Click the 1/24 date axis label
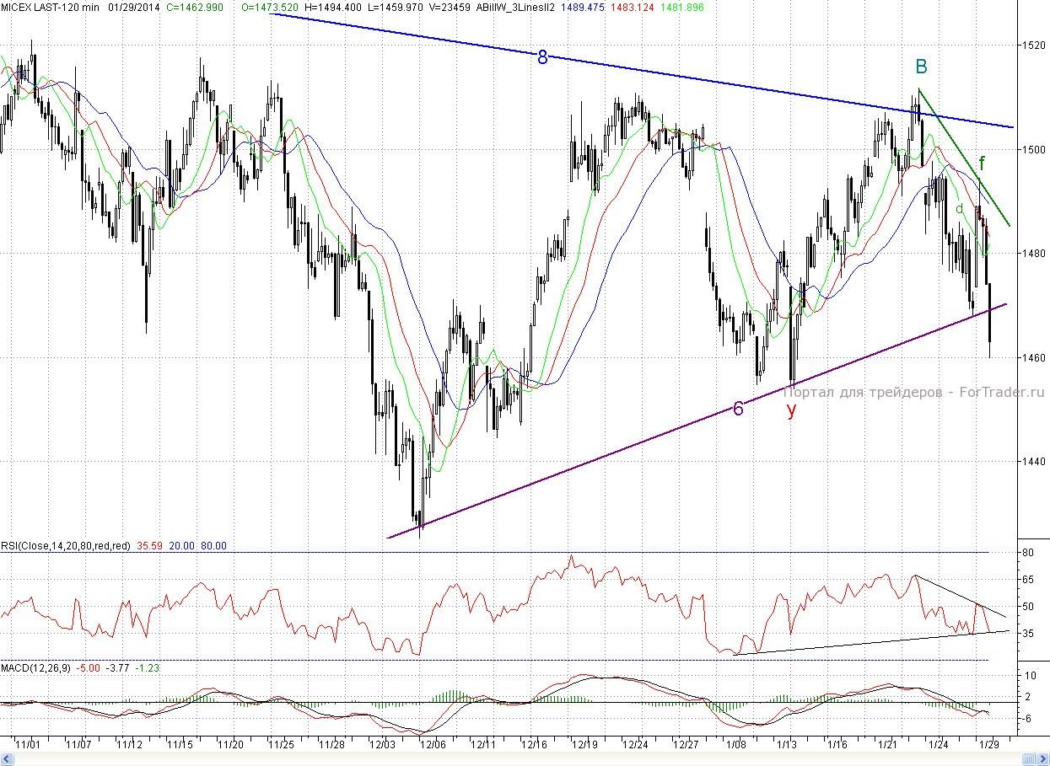The width and height of the screenshot is (1050, 766). [938, 745]
